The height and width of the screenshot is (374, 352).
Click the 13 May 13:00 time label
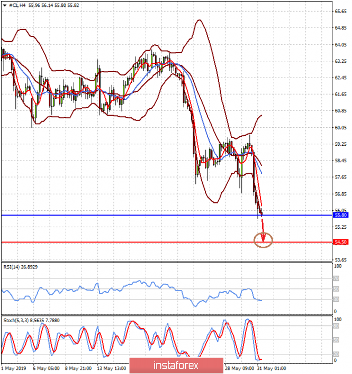click(x=111, y=369)
